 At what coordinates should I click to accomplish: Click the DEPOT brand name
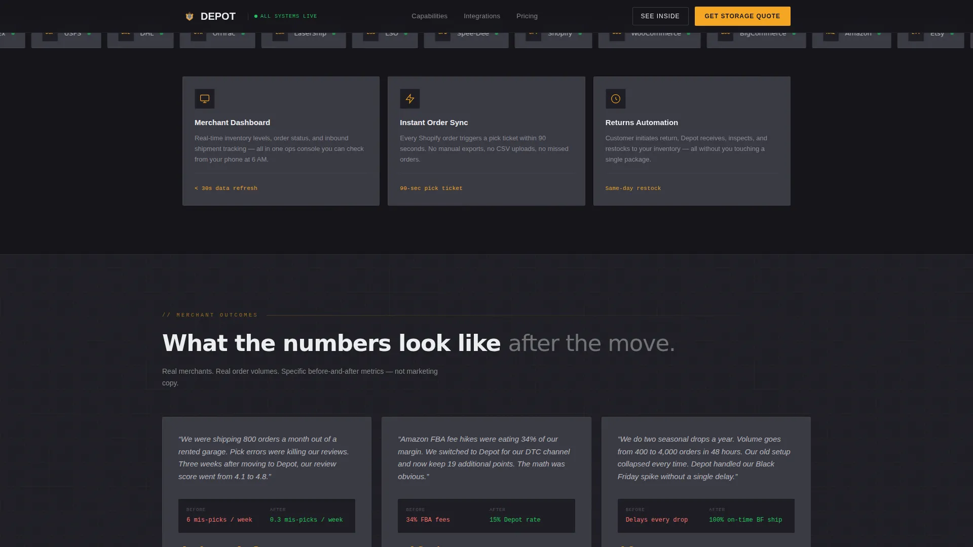tap(218, 16)
